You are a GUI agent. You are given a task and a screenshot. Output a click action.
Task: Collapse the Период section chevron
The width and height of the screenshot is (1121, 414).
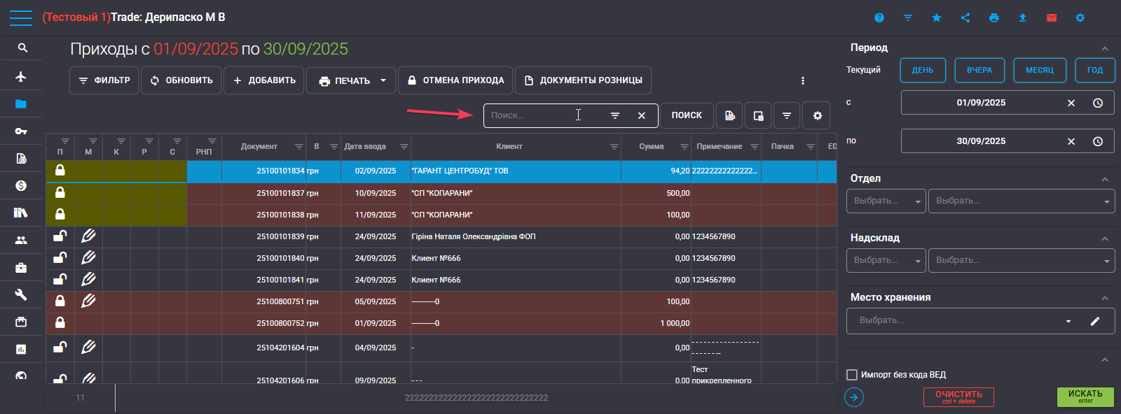1105,48
